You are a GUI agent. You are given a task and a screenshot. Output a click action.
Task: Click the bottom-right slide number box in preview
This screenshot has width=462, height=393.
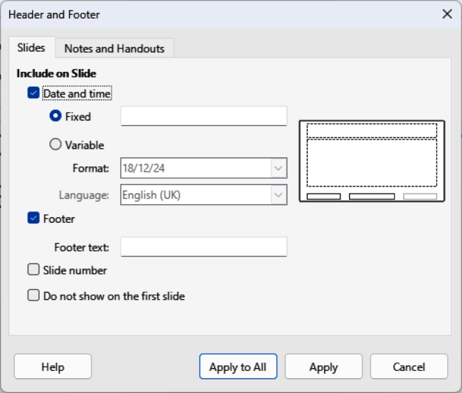pyautogui.click(x=420, y=197)
